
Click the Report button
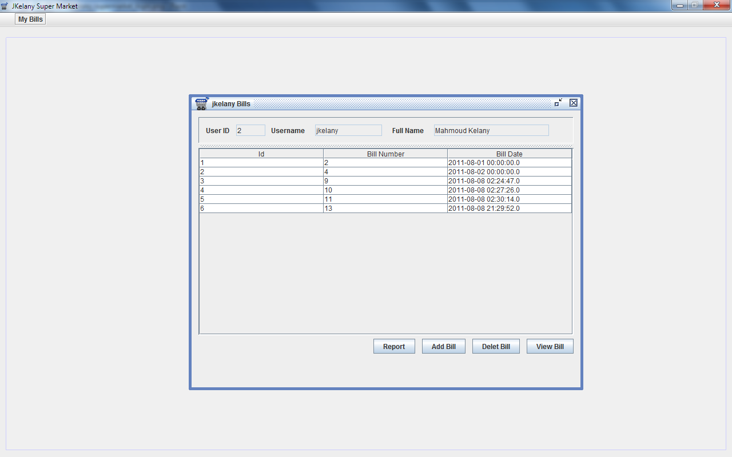coord(394,346)
